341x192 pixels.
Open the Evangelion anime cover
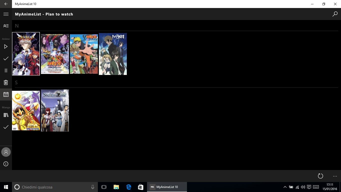pyautogui.click(x=26, y=54)
